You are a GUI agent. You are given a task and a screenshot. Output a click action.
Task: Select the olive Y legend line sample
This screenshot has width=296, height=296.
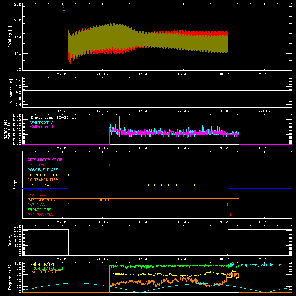point(44,13)
